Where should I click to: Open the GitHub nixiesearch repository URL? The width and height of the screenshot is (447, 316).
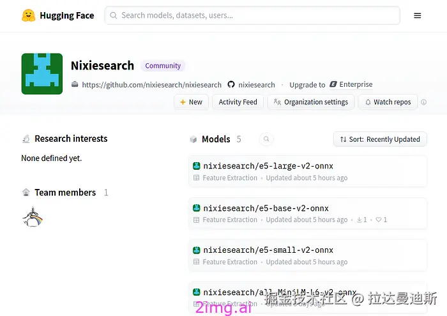click(152, 85)
